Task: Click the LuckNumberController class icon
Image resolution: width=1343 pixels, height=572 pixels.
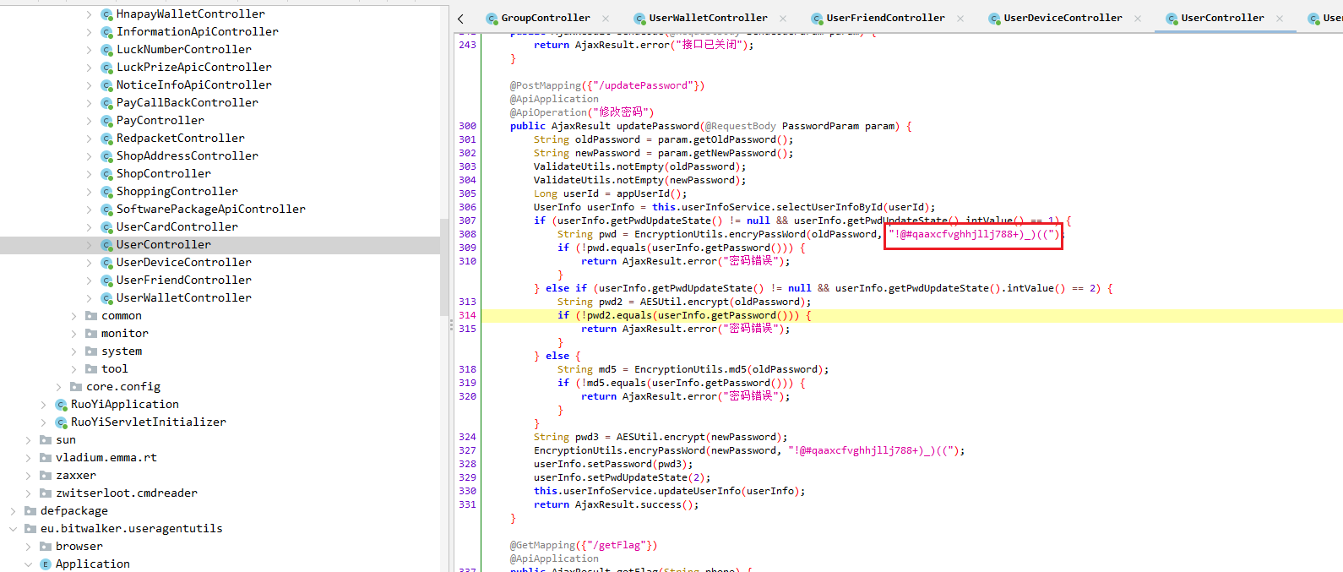Action: tap(106, 50)
